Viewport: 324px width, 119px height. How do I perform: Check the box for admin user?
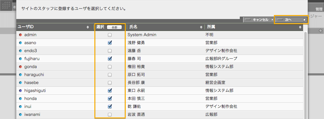click(x=110, y=35)
